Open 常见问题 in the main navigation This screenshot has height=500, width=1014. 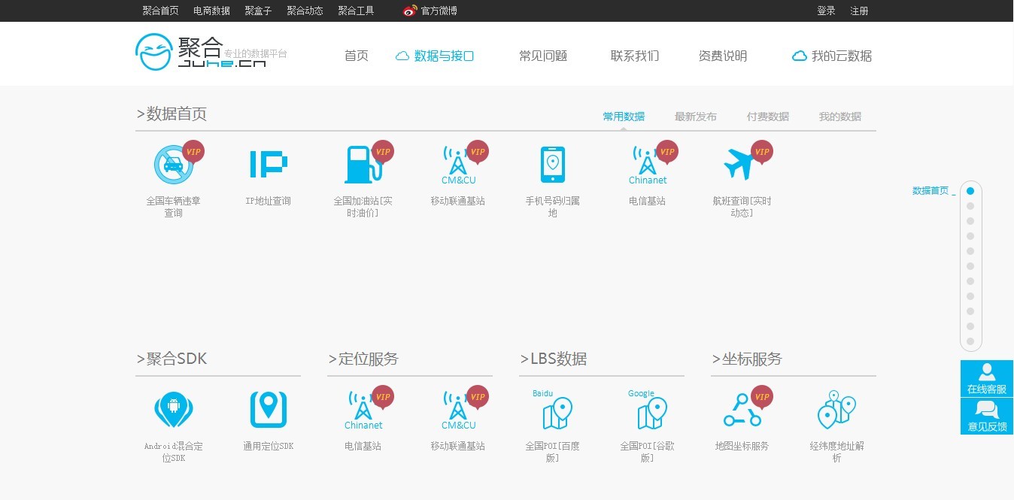[542, 56]
